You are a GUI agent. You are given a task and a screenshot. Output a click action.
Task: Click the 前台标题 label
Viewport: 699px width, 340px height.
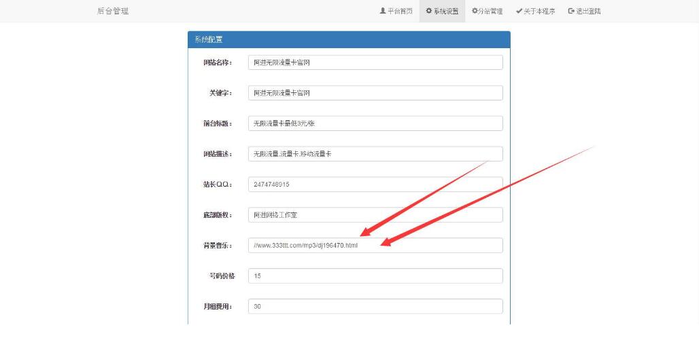(x=218, y=124)
